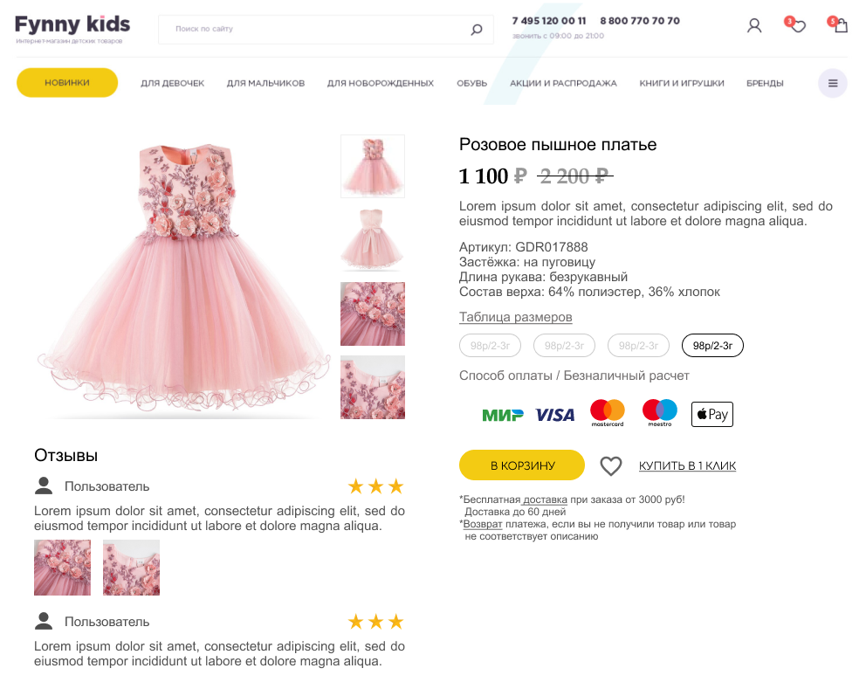Open the Таблица размеров size chart
Image resolution: width=866 pixels, height=682 pixels.
point(516,317)
